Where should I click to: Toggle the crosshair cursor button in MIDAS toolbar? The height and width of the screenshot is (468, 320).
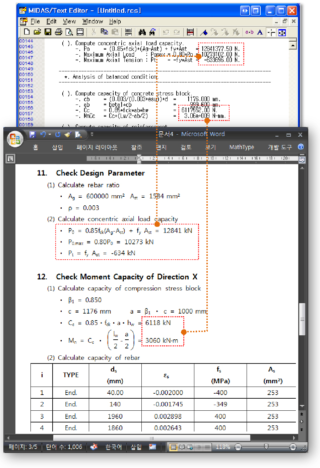(271, 32)
